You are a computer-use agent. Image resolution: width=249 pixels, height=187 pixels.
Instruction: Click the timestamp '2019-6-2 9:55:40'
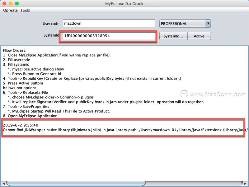[x=21, y=125]
